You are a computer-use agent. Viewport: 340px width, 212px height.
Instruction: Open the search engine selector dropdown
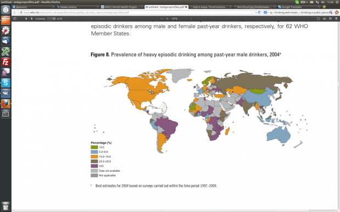coord(266,13)
